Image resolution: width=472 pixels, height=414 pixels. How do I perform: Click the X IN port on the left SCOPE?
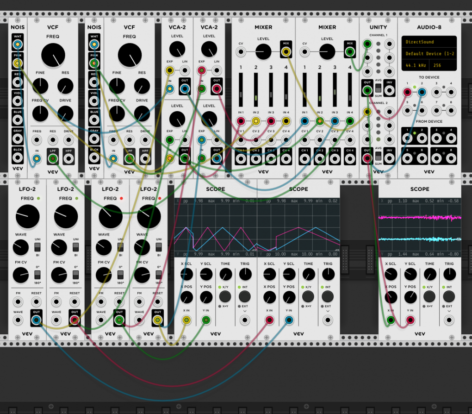tap(186, 320)
